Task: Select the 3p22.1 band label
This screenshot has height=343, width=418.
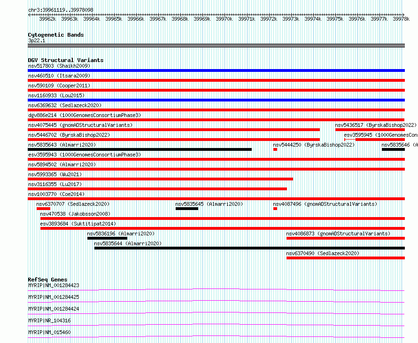Action: click(37, 40)
